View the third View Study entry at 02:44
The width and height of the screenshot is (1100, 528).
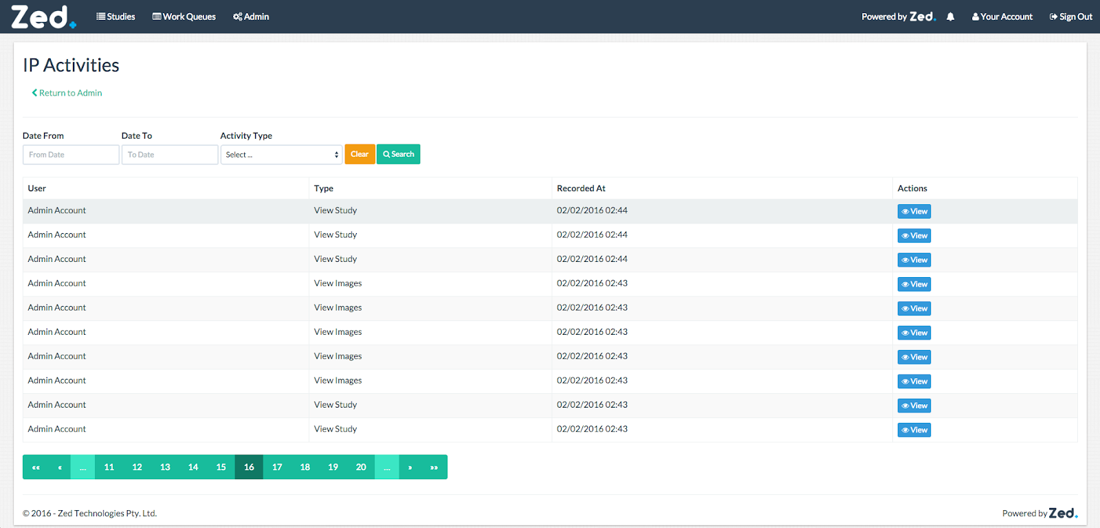914,260
